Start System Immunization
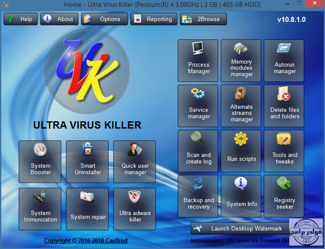 click(x=40, y=209)
